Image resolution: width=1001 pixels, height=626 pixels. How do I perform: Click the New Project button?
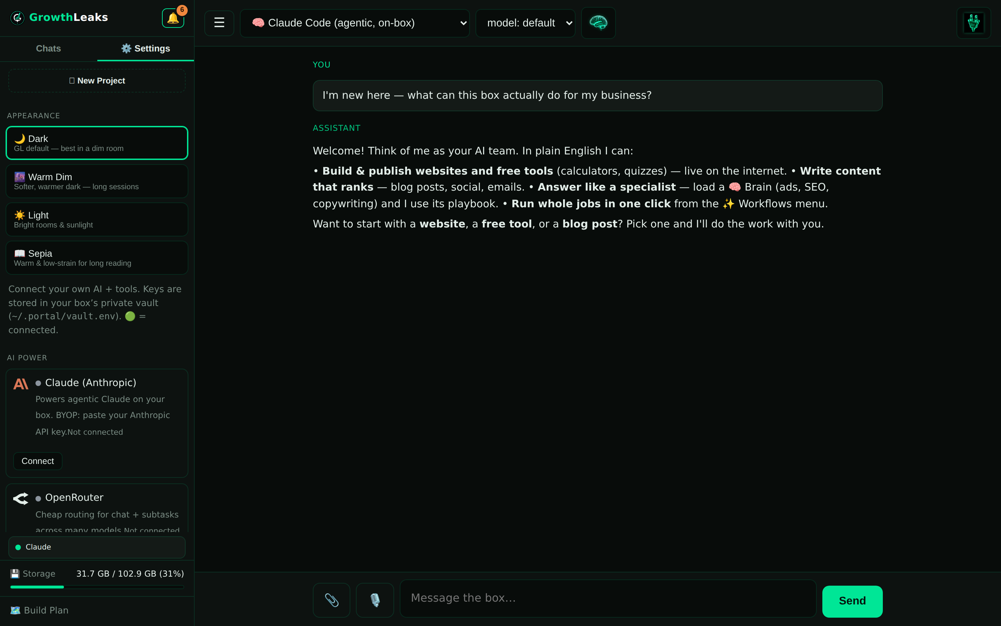click(97, 81)
